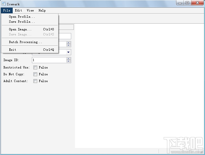205x155 pixels.
Task: Increase Image ID with up arrow
Action: tap(69, 59)
